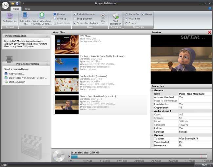This screenshot has width=213, height=167.
Task: Collapse the Options properties section
Action: click(152, 135)
